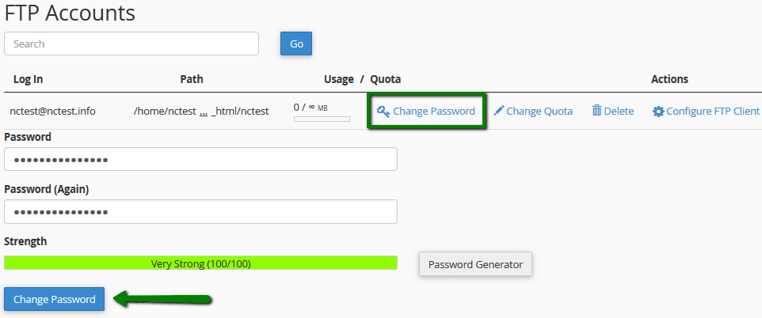
Task: Click the FTP Accounts page heading
Action: [70, 13]
